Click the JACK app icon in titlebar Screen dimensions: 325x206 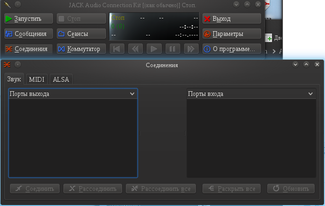pos(7,4)
